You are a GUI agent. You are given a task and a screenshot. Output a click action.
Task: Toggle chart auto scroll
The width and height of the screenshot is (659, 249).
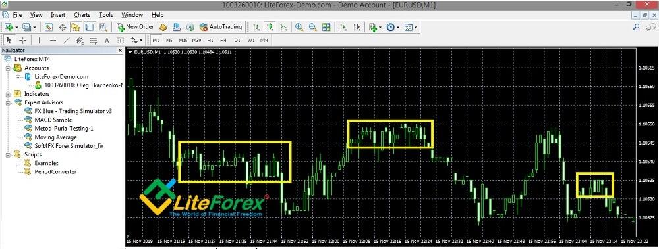click(343, 27)
